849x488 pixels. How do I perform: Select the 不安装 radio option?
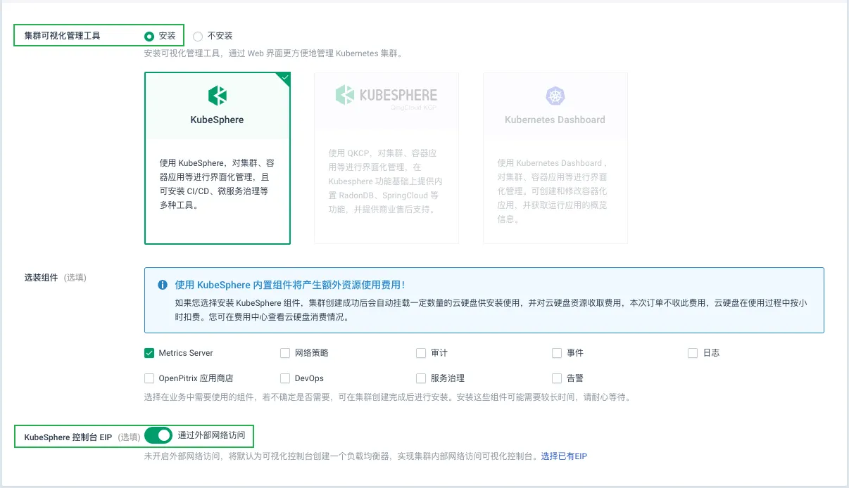(198, 36)
